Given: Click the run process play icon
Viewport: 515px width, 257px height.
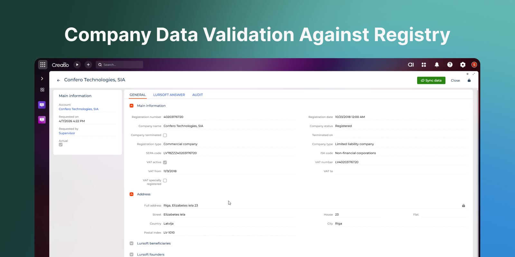Looking at the screenshot, I should coord(77,65).
